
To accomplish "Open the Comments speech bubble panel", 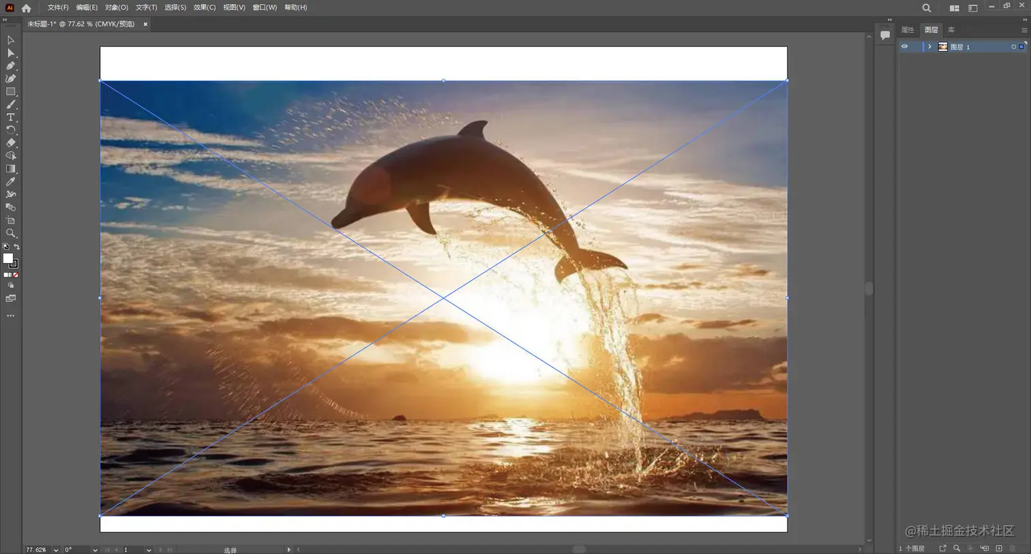I will 885,35.
